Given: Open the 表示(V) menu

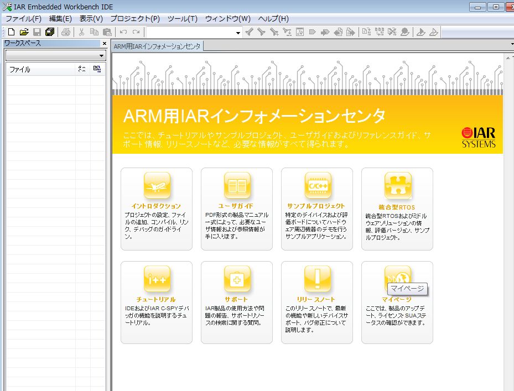Looking at the screenshot, I should tap(91, 19).
